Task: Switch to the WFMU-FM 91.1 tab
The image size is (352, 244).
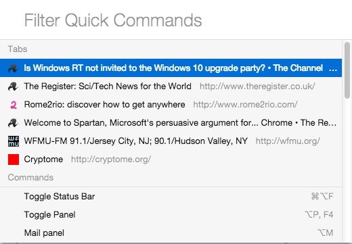Action: point(171,141)
